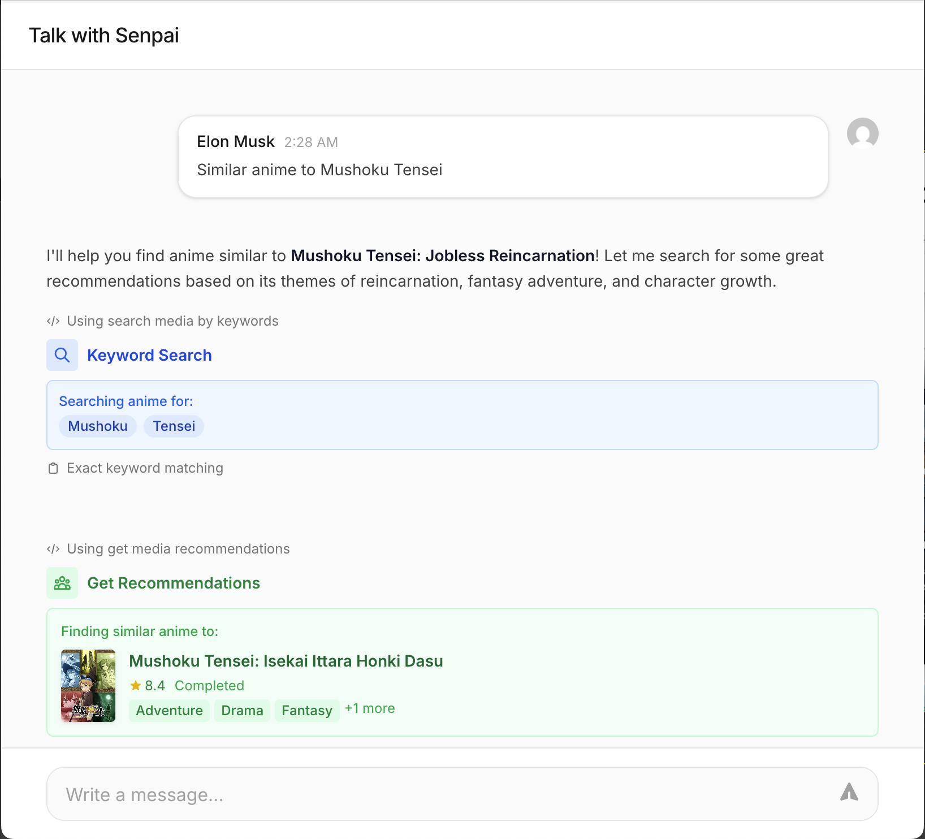Viewport: 925px width, 839px height.
Task: Open the Mushoku Tensei cover thumbnail
Action: pos(88,685)
